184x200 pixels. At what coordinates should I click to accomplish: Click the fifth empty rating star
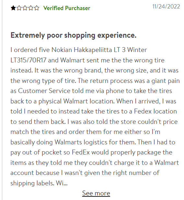[37, 8]
